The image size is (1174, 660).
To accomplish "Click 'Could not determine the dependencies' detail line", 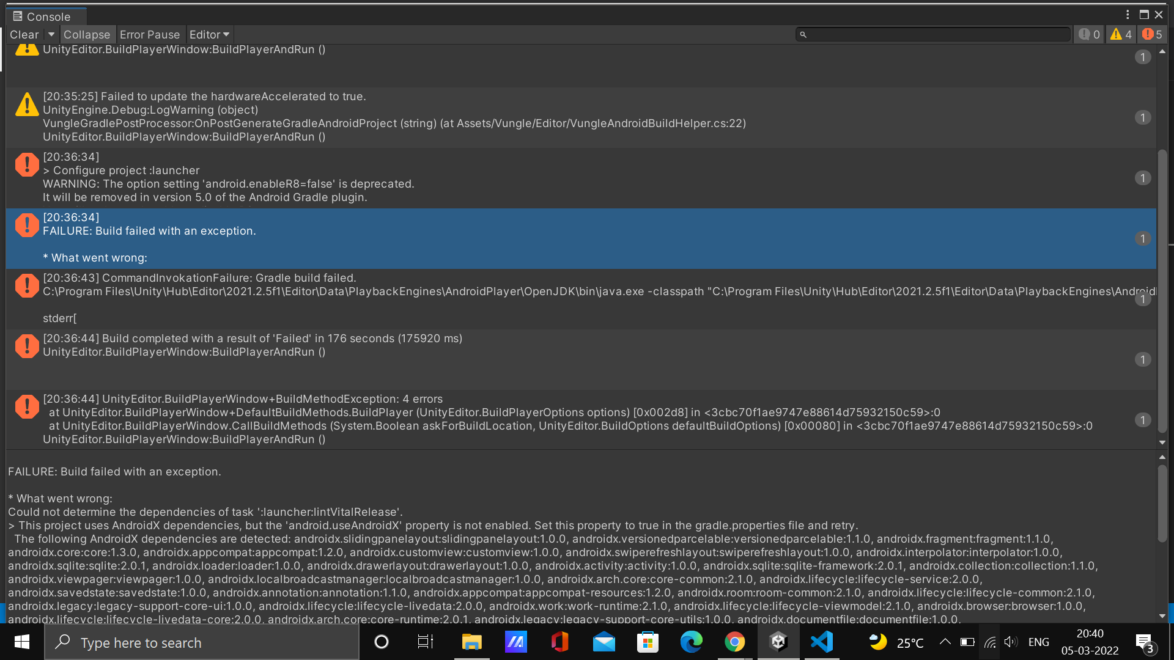I will click(205, 512).
